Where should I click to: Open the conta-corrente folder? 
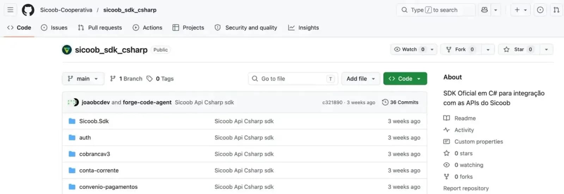[99, 170]
